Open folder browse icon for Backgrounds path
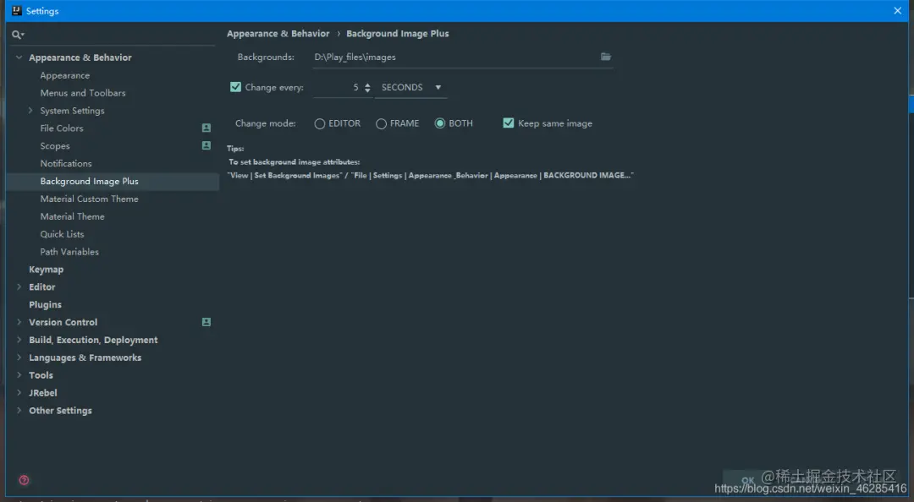This screenshot has width=914, height=502. tap(606, 57)
